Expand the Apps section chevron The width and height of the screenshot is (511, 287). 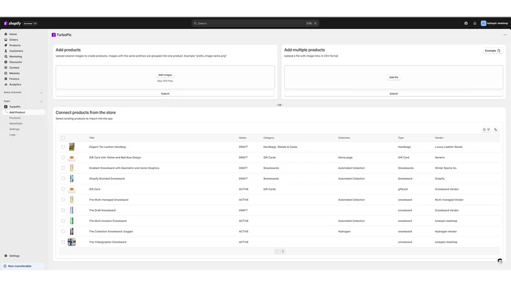tap(41, 101)
